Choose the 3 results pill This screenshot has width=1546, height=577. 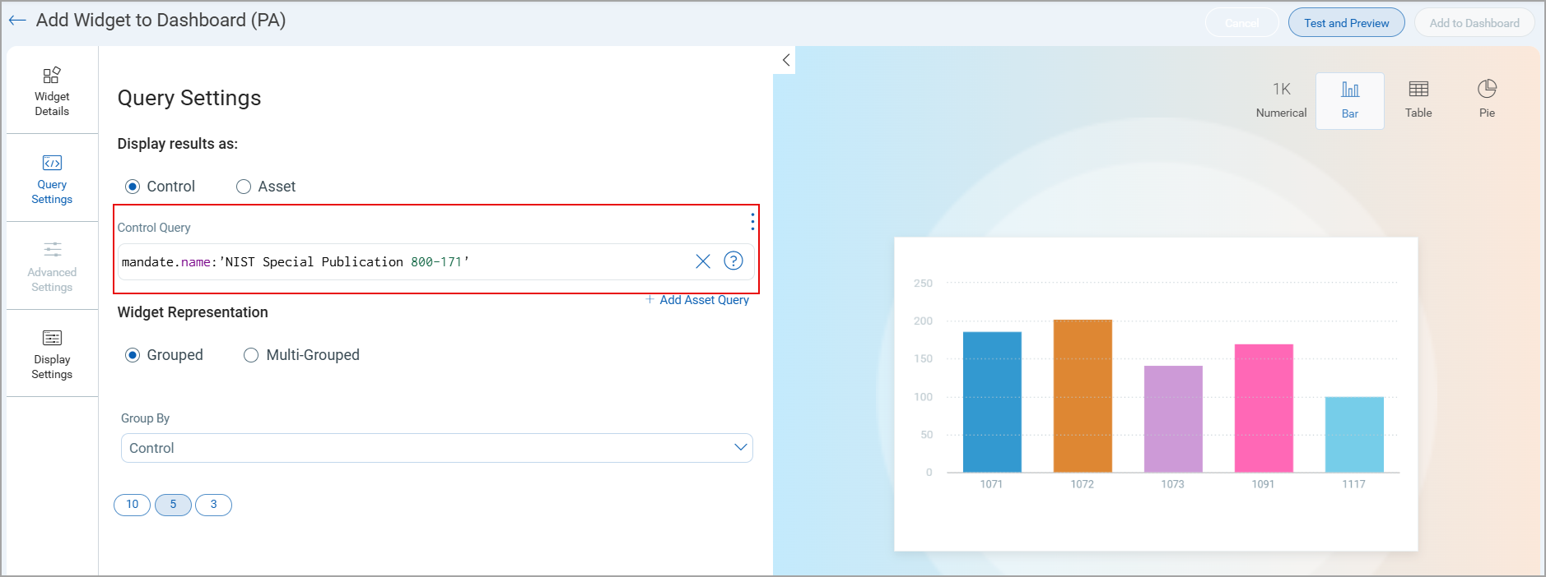[x=213, y=505]
